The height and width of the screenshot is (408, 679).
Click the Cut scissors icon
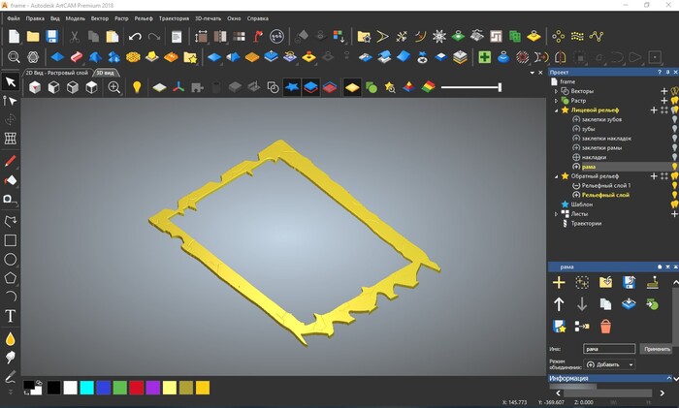pyautogui.click(x=74, y=37)
